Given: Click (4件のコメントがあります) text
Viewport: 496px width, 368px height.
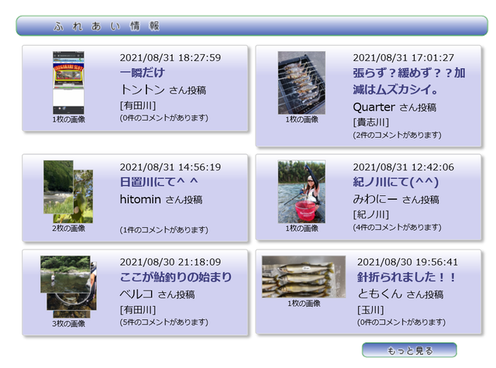Looking at the screenshot, I should pyautogui.click(x=397, y=227).
